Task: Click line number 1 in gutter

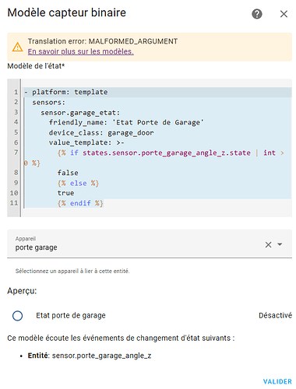Action: (16, 92)
